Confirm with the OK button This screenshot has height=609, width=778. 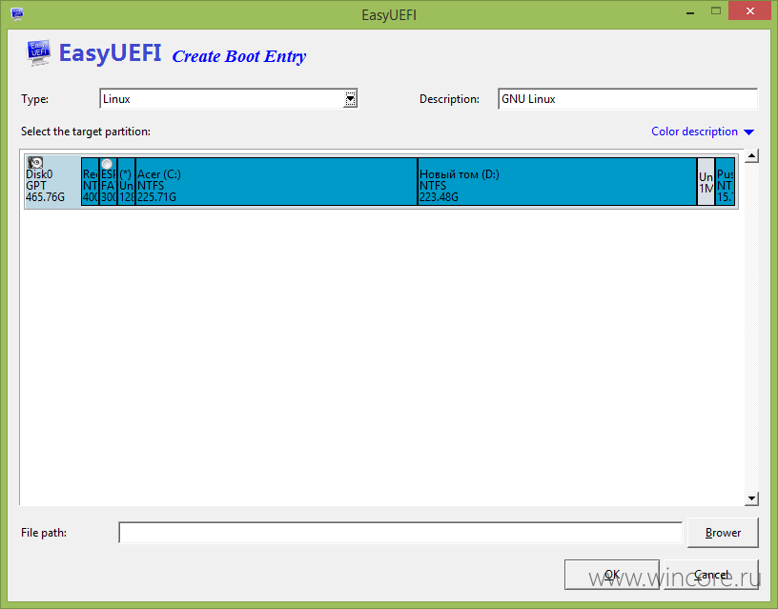pos(612,575)
